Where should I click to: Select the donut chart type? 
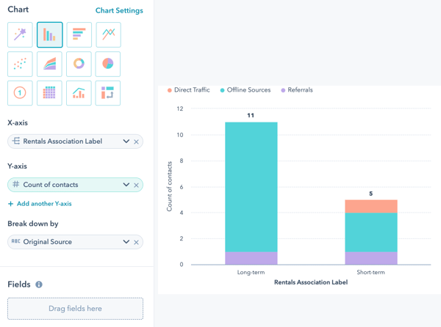[79, 64]
